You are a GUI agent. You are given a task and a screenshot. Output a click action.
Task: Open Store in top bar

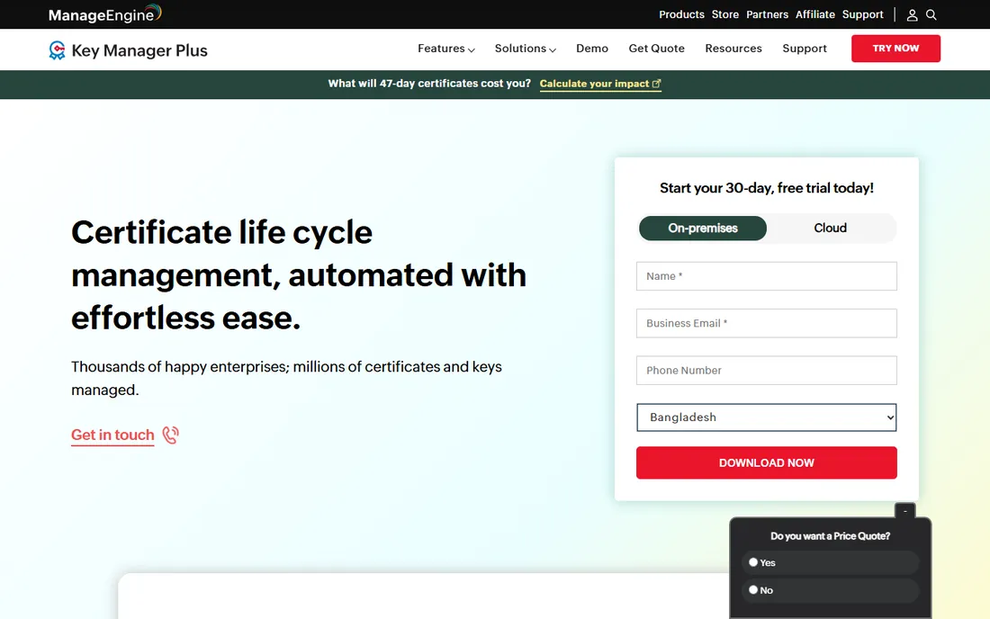click(x=724, y=14)
